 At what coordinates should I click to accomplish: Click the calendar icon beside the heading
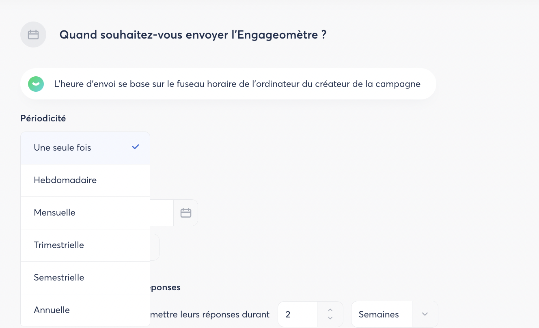point(33,35)
